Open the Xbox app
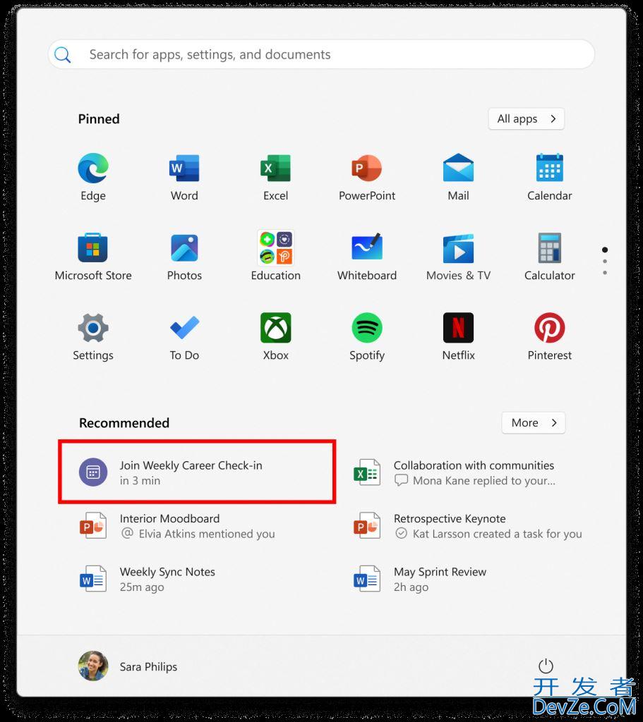 (x=276, y=328)
